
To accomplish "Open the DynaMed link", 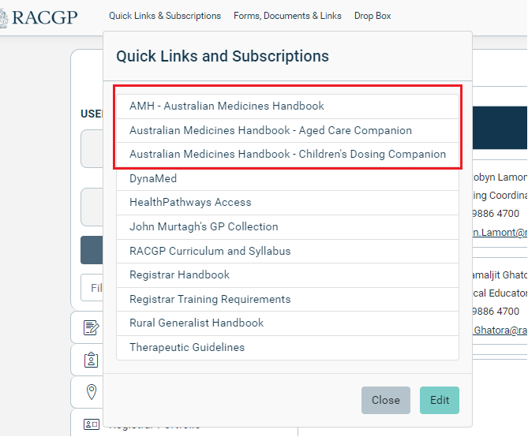I will click(x=153, y=178).
